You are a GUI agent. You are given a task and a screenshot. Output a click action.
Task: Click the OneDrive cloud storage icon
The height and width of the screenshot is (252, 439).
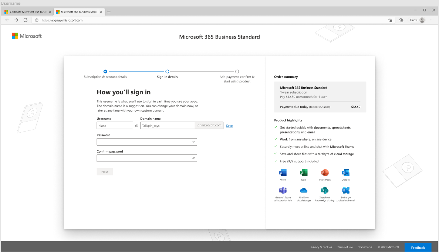click(304, 190)
